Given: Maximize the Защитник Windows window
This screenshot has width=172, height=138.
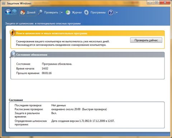Looking at the screenshot, I should click(x=156, y=3).
